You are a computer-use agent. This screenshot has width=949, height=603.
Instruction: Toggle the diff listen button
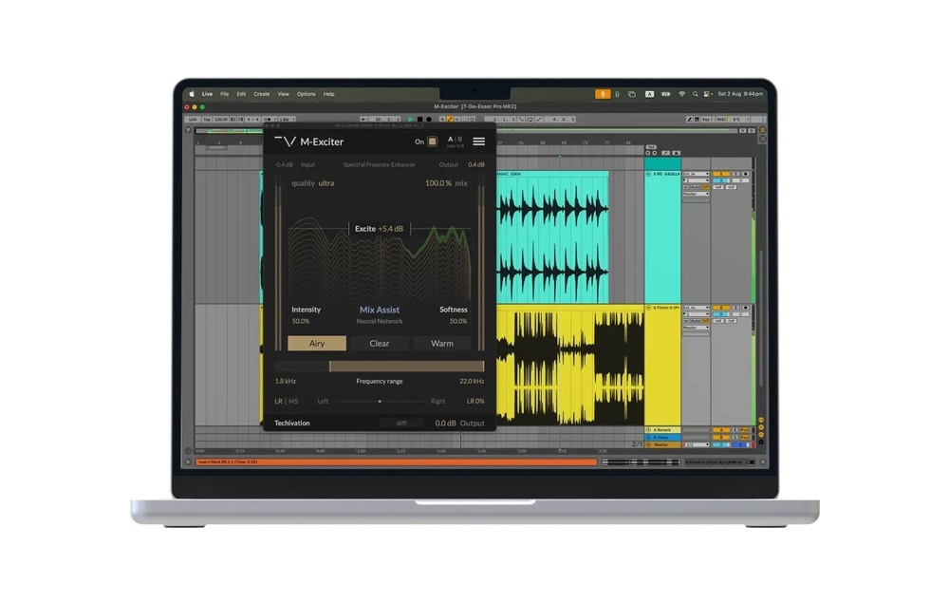point(401,424)
